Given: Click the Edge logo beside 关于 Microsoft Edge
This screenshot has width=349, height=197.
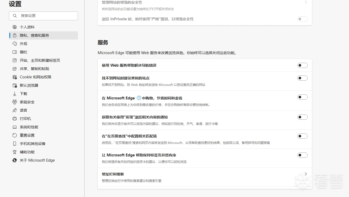Looking at the screenshot, I should pos(15,160).
